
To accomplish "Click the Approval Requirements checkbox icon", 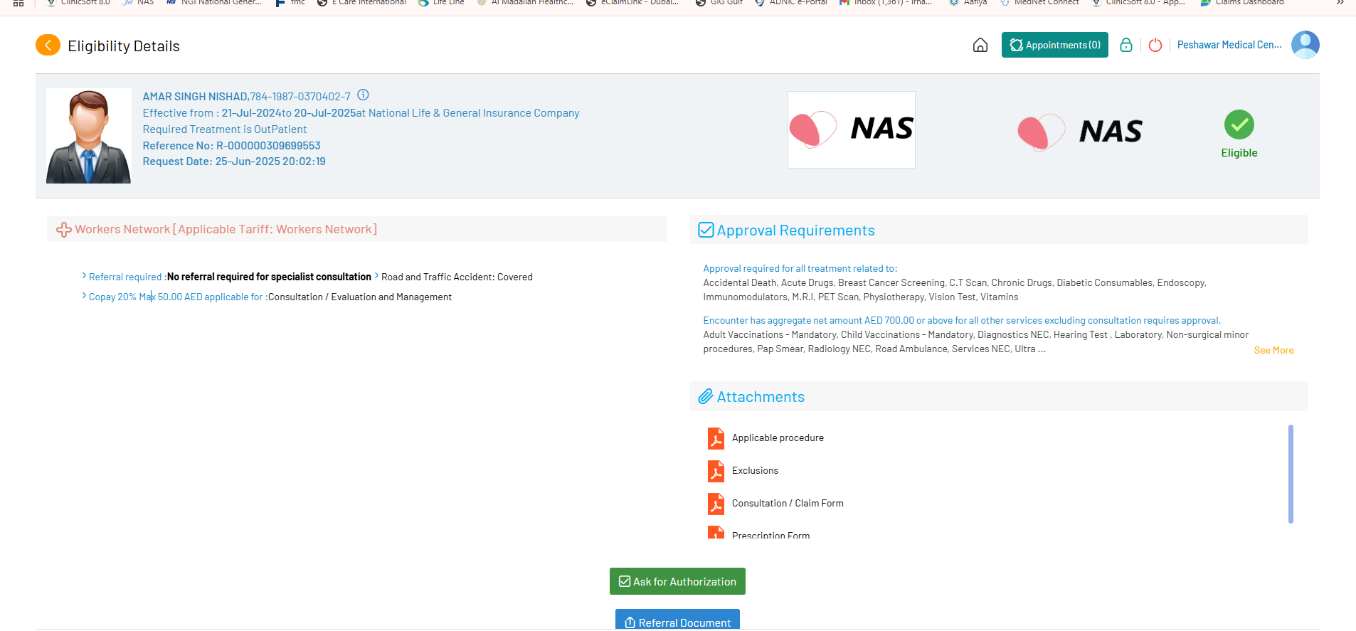I will [x=706, y=230].
